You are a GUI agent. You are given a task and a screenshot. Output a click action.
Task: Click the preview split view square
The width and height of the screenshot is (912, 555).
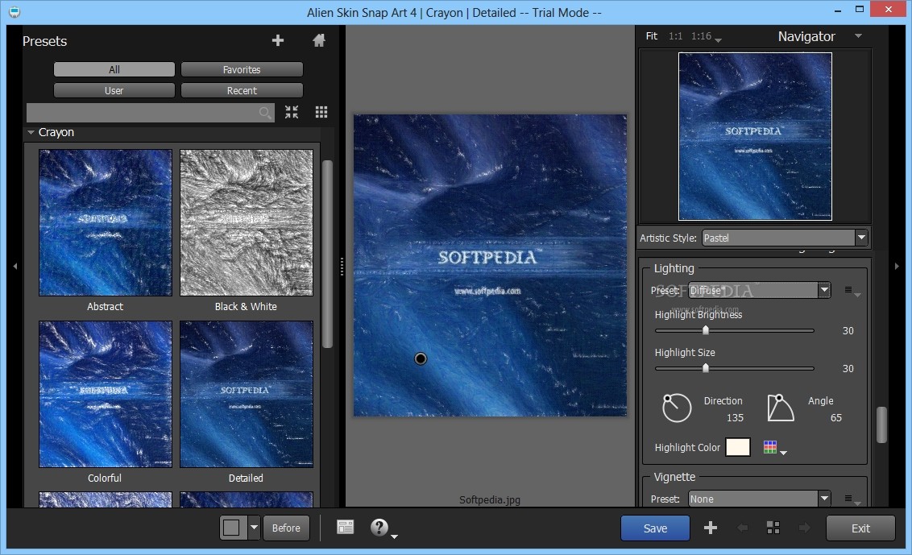click(232, 528)
